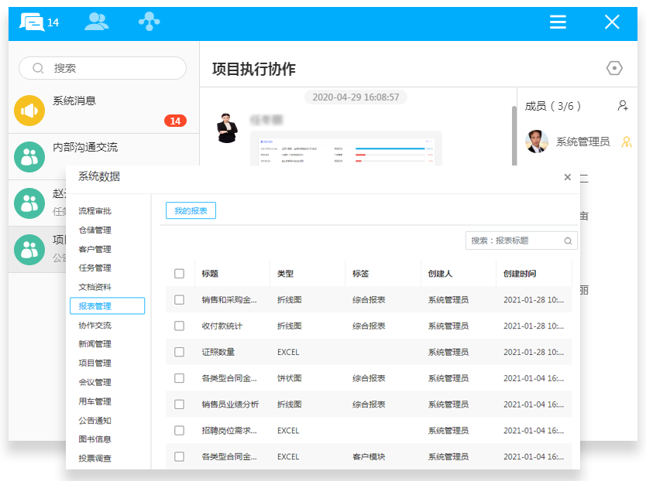Screen dimensions: 646x481
Task: Click add member icon beside 成员
Action: coord(623,106)
